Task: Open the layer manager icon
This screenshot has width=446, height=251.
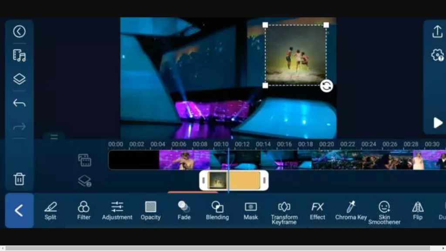Action: point(19,79)
